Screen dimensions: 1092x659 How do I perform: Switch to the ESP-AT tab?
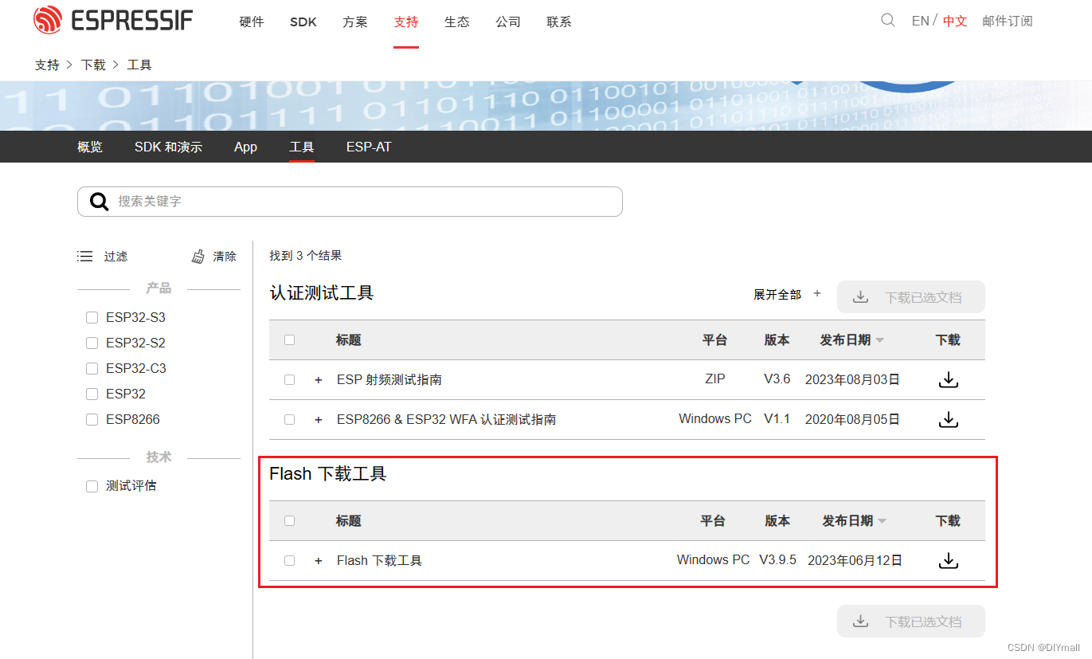pyautogui.click(x=368, y=147)
